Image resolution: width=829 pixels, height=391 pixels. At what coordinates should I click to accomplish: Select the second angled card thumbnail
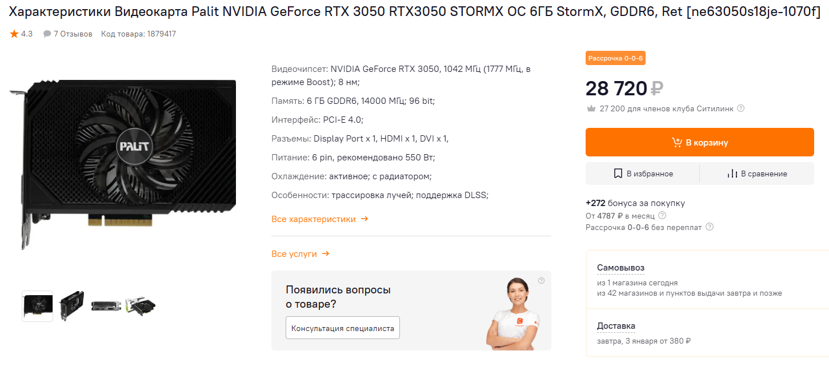tap(72, 306)
